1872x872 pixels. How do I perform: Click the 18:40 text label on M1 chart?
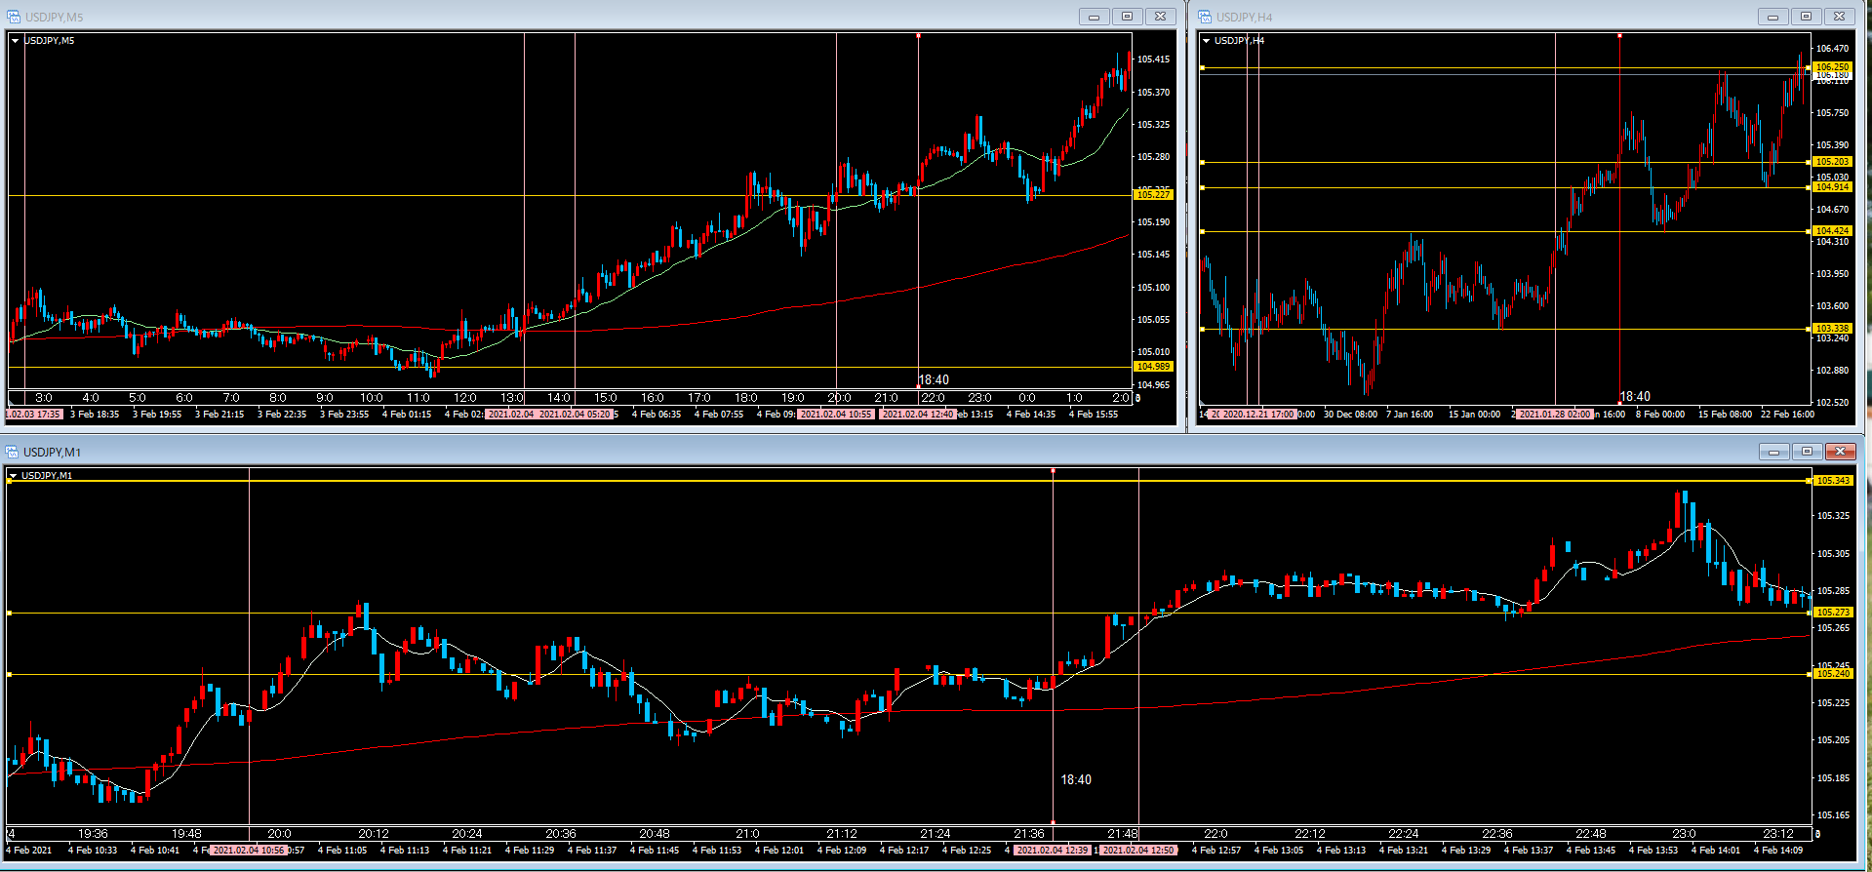click(x=1076, y=780)
